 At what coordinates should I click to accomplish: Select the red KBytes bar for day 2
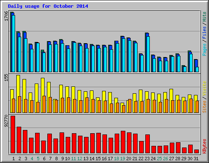19,140
